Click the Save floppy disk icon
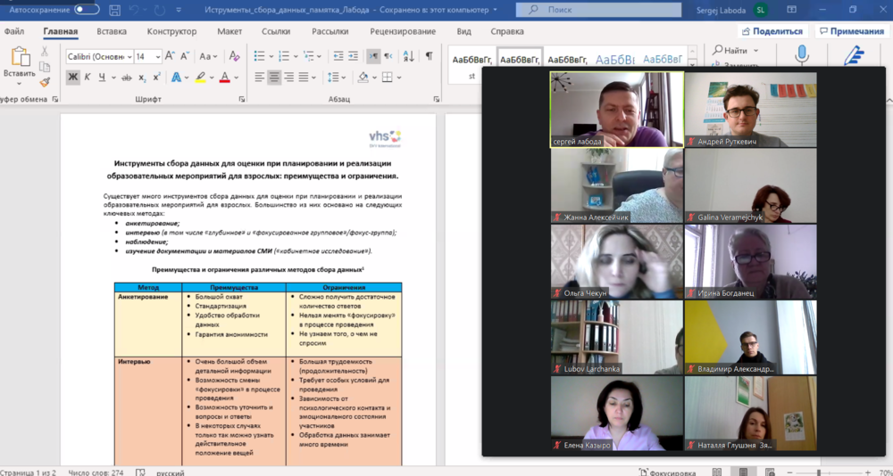The width and height of the screenshot is (893, 476). point(115,10)
